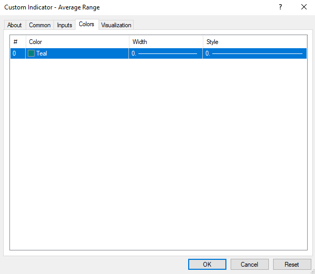Click the row number 0 cell
Viewport: 315px width, 274px height.
(x=18, y=53)
